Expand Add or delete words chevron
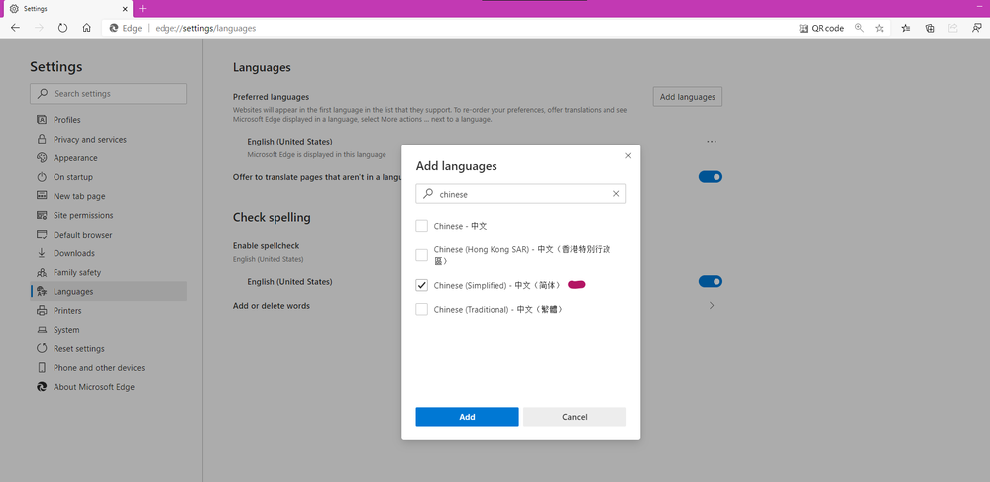 click(x=712, y=306)
